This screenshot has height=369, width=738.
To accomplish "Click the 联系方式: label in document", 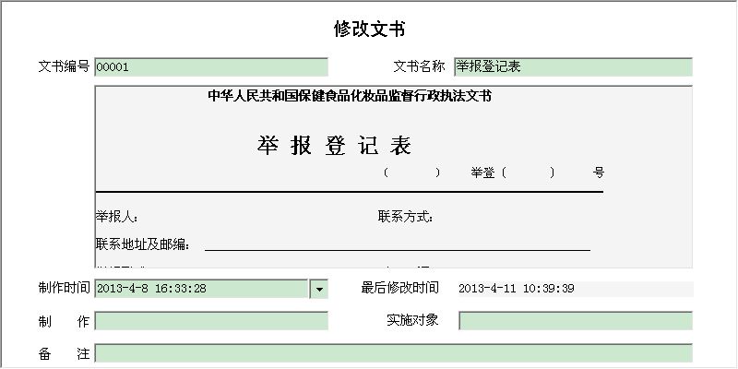I will pos(405,217).
